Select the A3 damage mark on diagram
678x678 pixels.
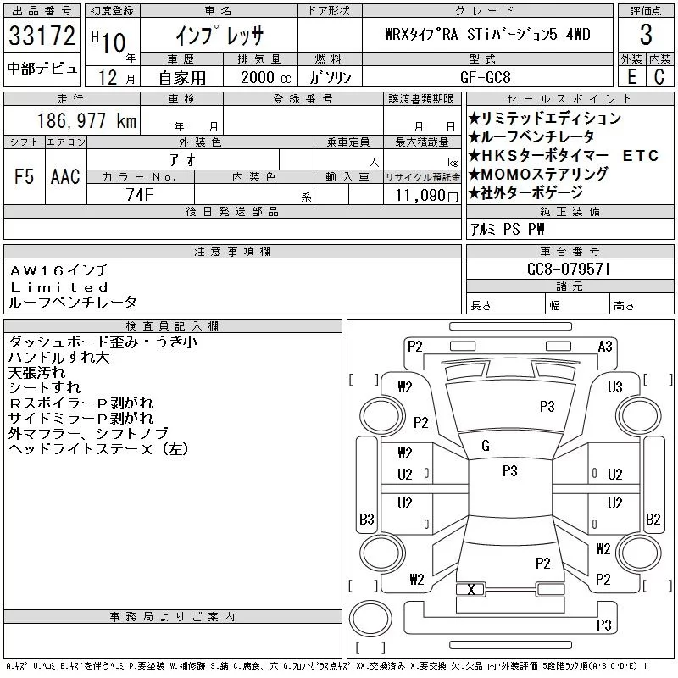[605, 347]
